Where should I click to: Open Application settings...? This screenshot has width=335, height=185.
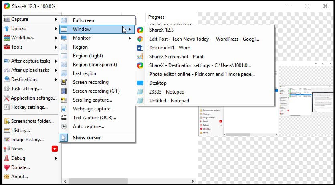[30, 98]
